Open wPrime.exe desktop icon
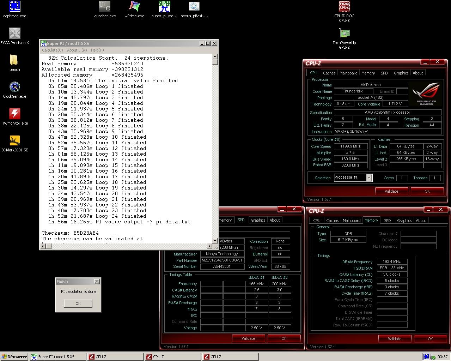Image resolution: width=451 pixels, height=361 pixels. pos(134,9)
